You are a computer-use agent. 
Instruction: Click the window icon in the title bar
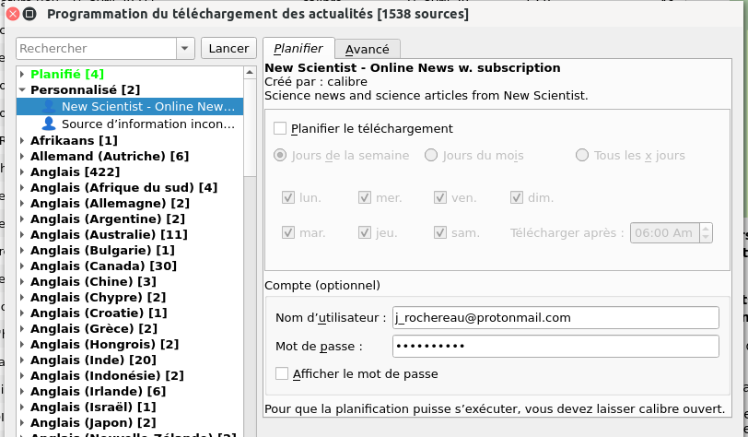29,14
